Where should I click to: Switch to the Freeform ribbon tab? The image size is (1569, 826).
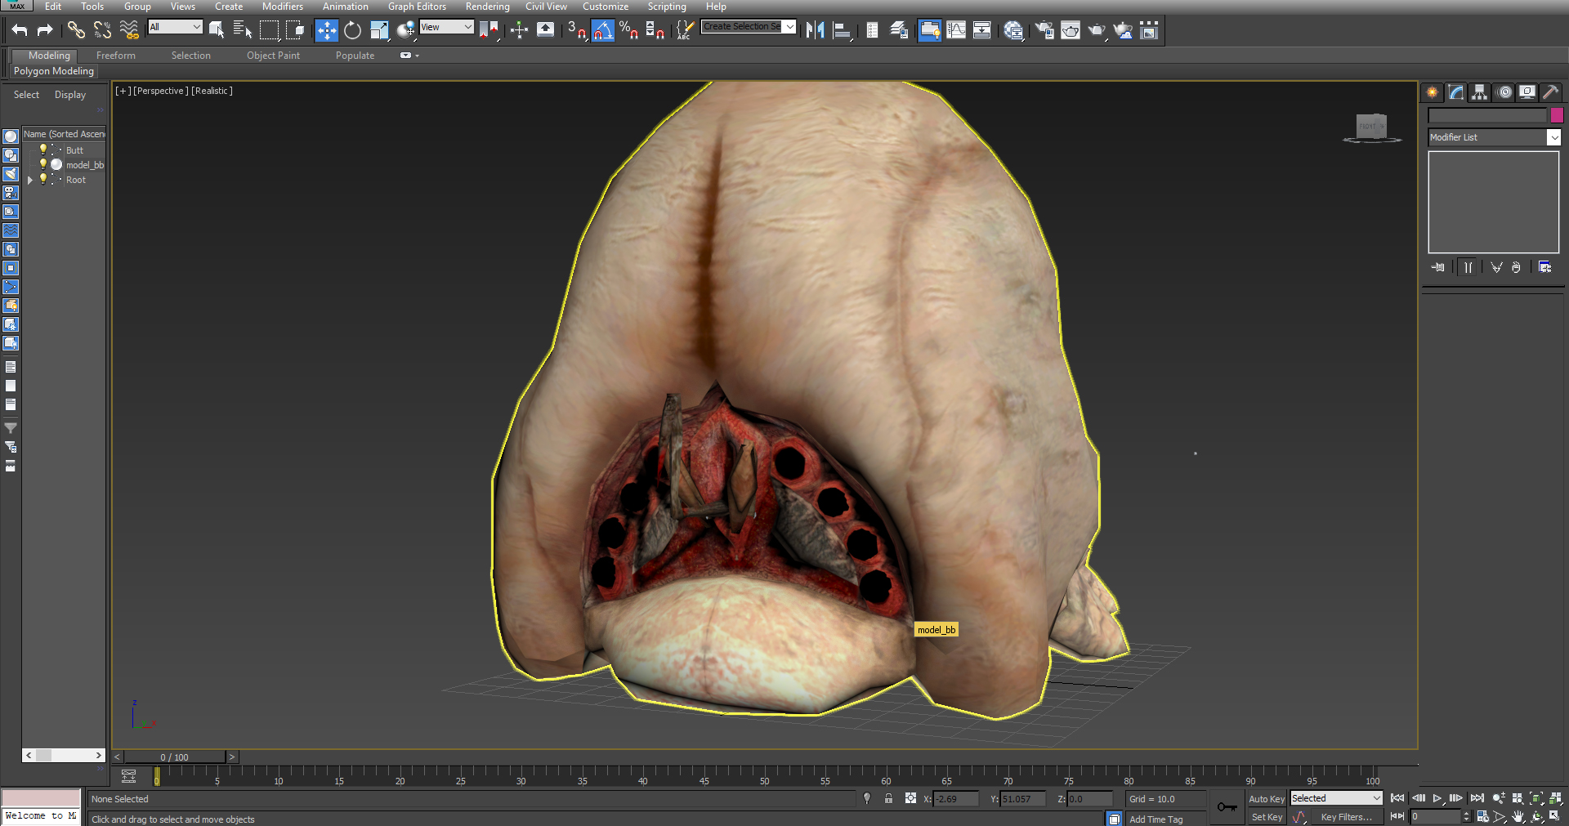coord(116,56)
